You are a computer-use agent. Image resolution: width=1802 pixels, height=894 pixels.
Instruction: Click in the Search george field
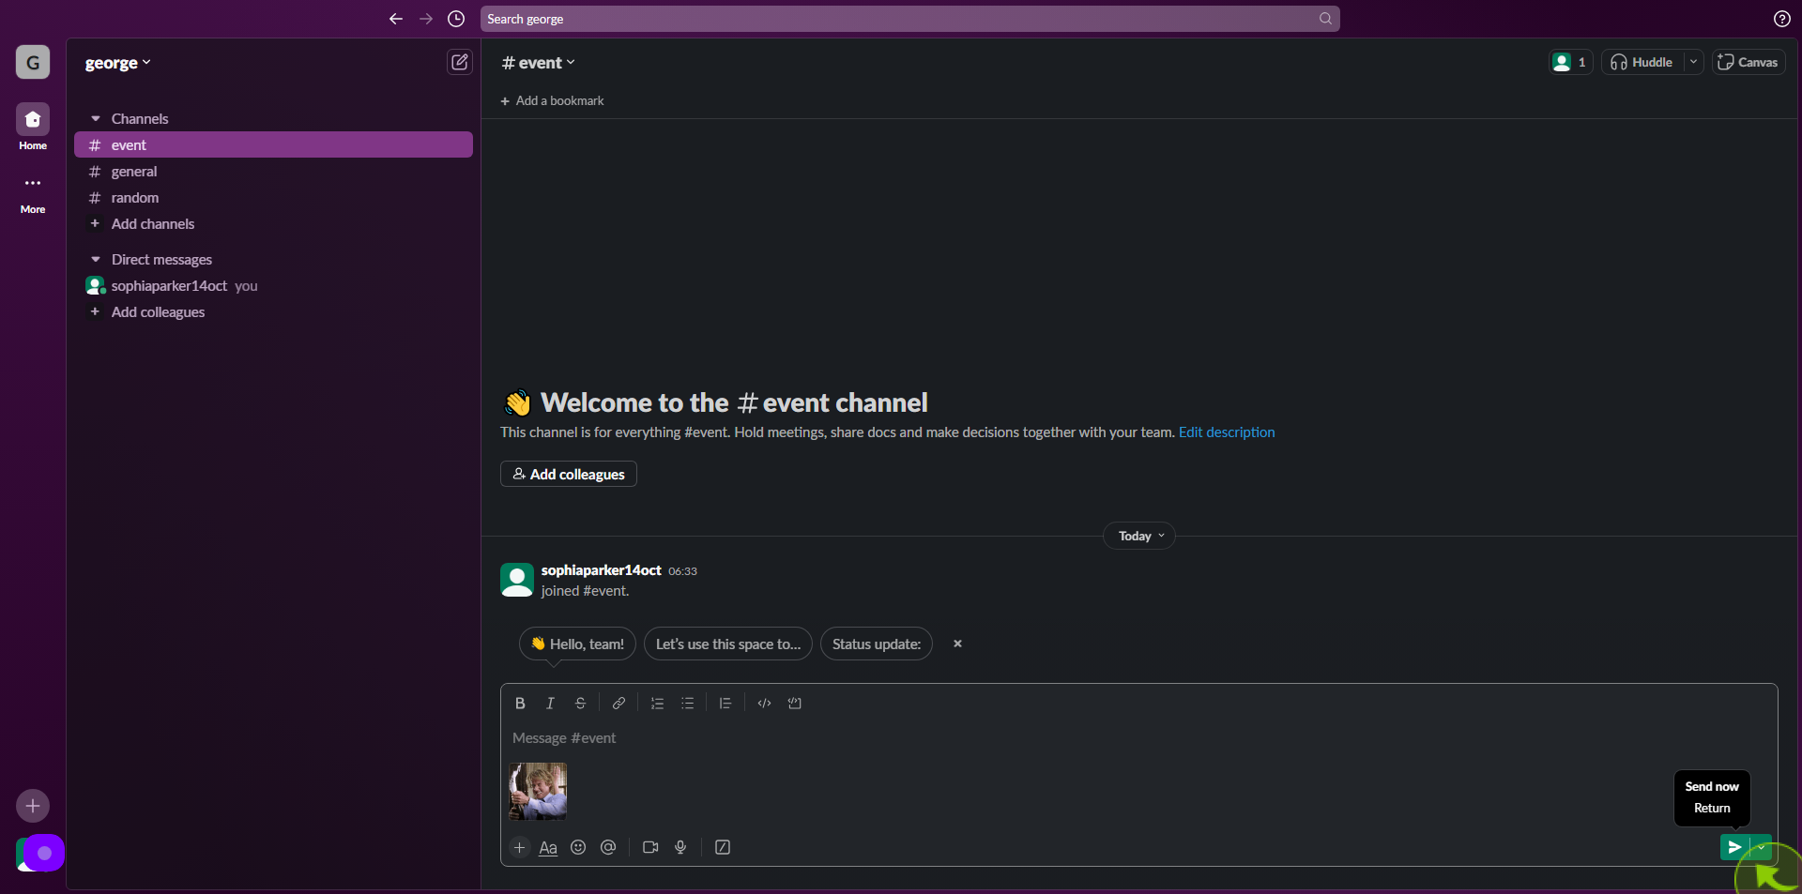click(909, 19)
